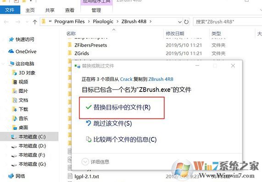Open OneDrive in the navigation pane

point(26,52)
